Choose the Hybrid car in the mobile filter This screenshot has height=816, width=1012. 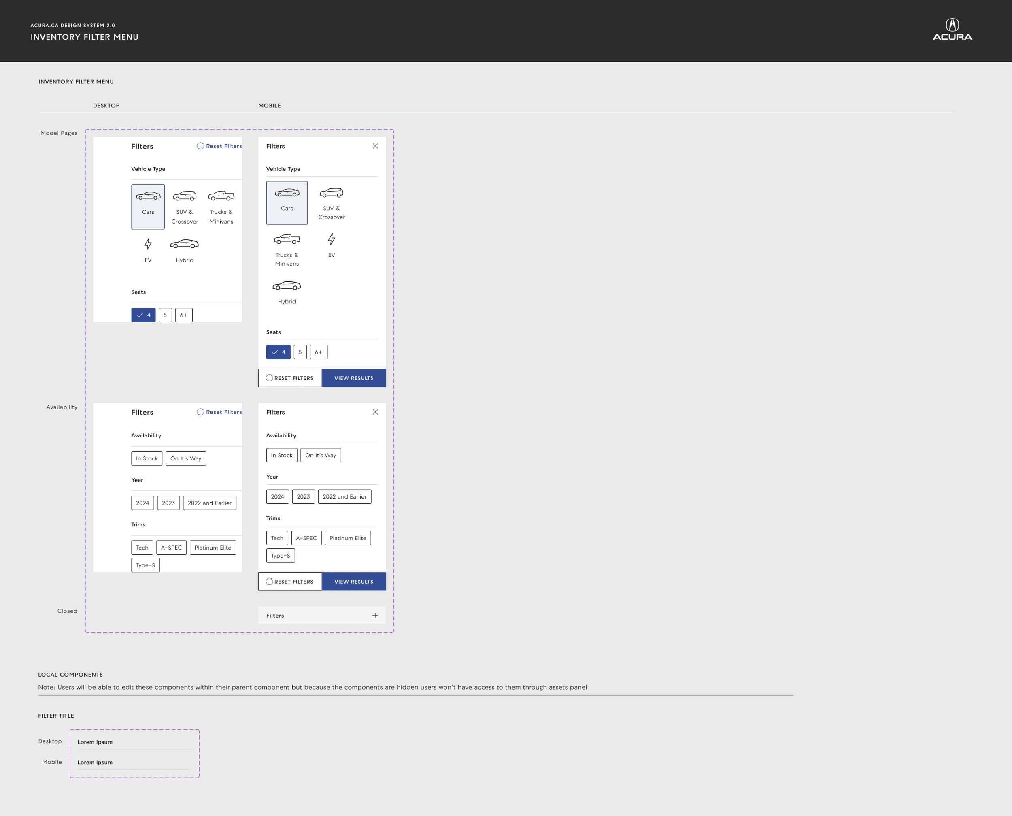point(287,292)
